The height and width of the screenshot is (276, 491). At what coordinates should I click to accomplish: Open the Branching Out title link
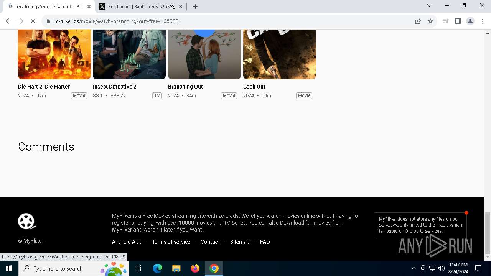(185, 87)
